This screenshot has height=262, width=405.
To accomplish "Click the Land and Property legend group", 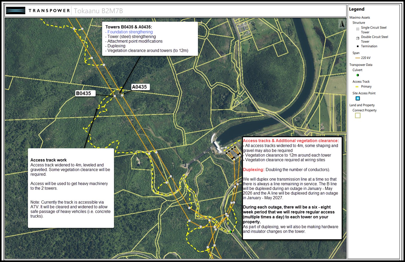I will (x=362, y=105).
